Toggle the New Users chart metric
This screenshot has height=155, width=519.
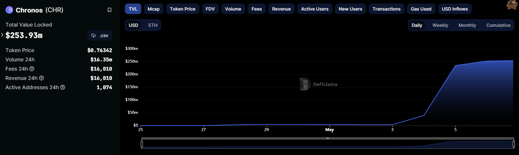pos(350,9)
